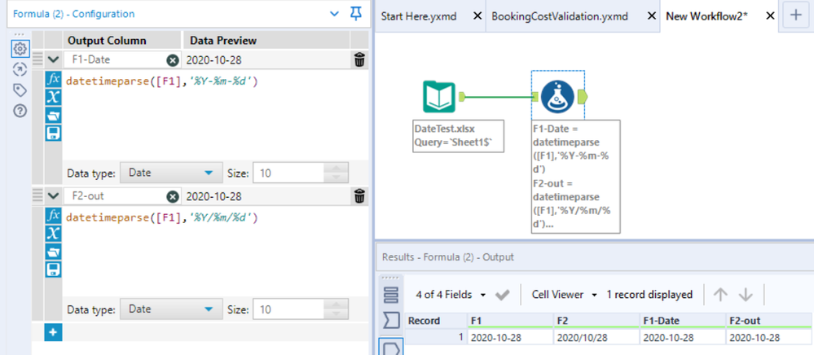The height and width of the screenshot is (355, 814).
Task: Collapse the F1-Date expression chevron
Action: pyautogui.click(x=53, y=60)
